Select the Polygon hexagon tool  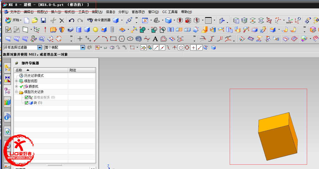(122, 39)
